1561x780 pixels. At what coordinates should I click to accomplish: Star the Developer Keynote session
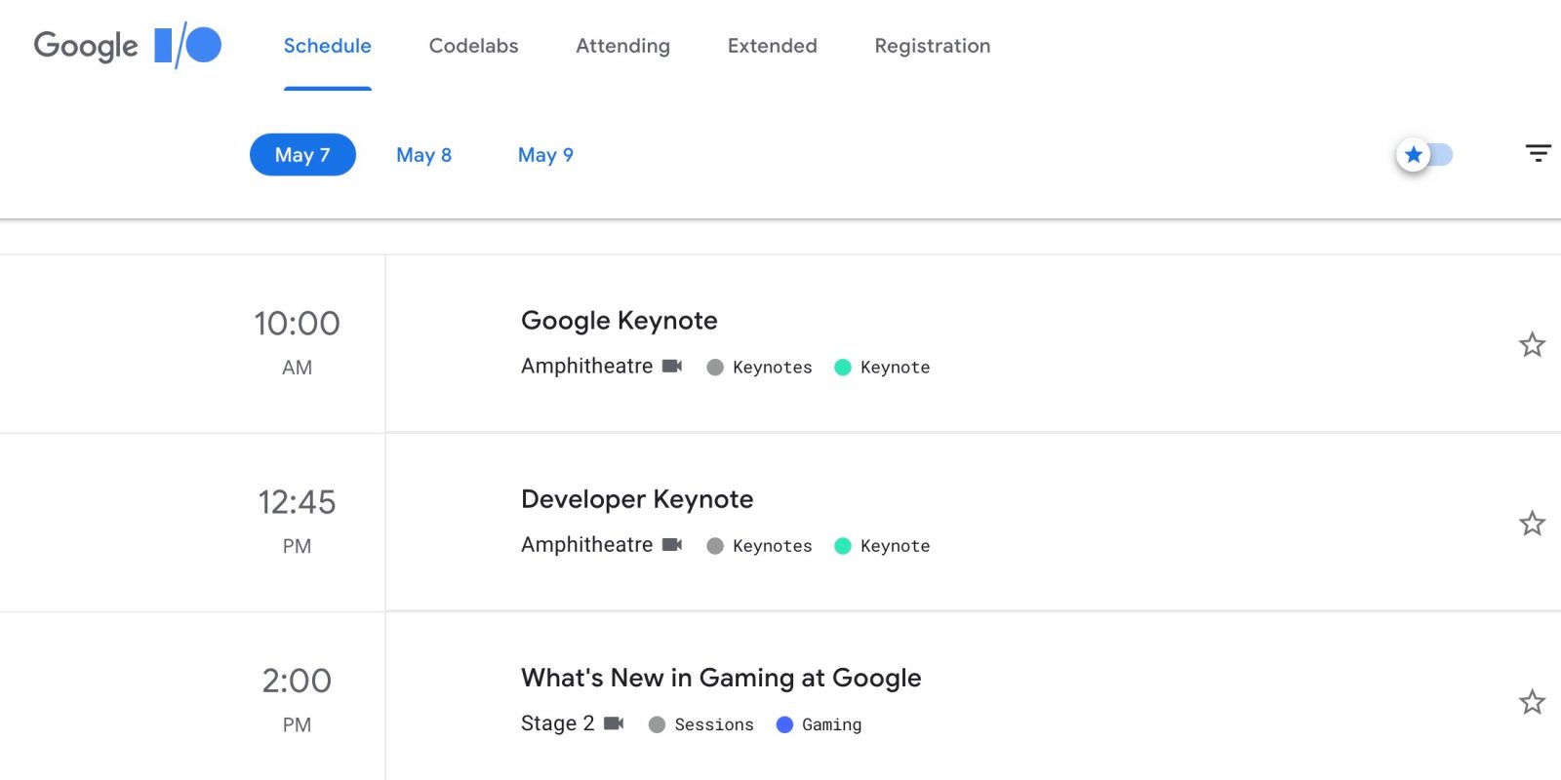tap(1532, 524)
